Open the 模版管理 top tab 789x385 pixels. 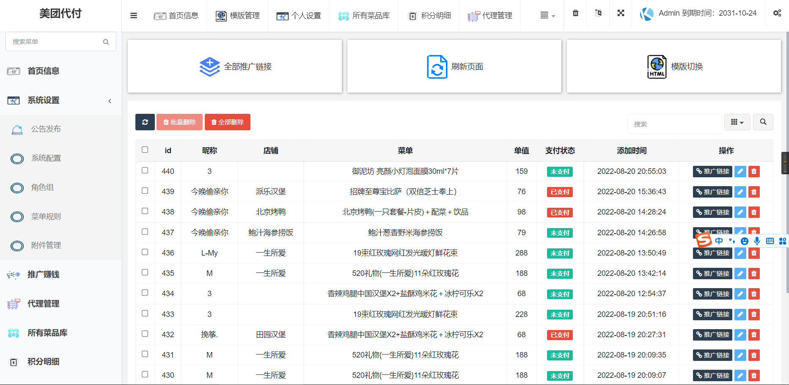238,16
